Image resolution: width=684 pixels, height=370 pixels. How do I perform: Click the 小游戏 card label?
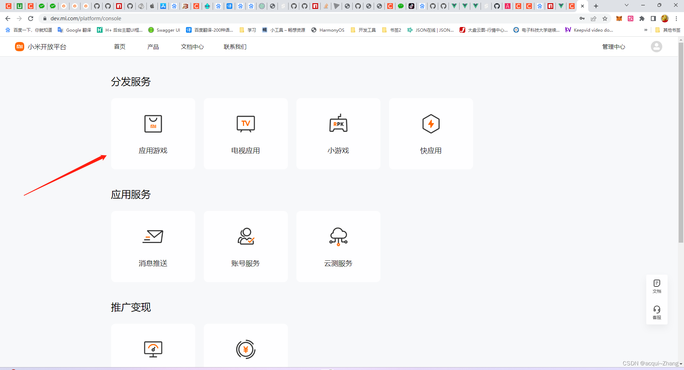338,150
